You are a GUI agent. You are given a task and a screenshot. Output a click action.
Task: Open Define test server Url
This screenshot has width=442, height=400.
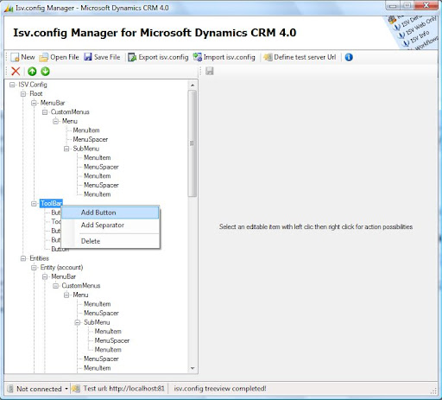[300, 57]
